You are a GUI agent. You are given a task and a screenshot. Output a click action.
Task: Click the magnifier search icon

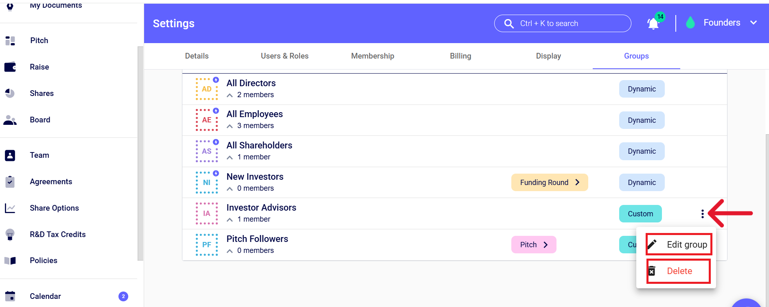click(509, 24)
